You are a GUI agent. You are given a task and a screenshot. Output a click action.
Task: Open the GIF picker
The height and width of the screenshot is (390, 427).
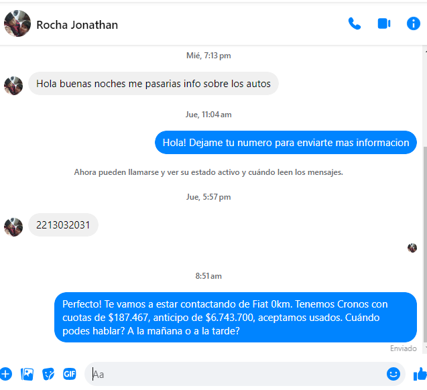[x=70, y=374]
